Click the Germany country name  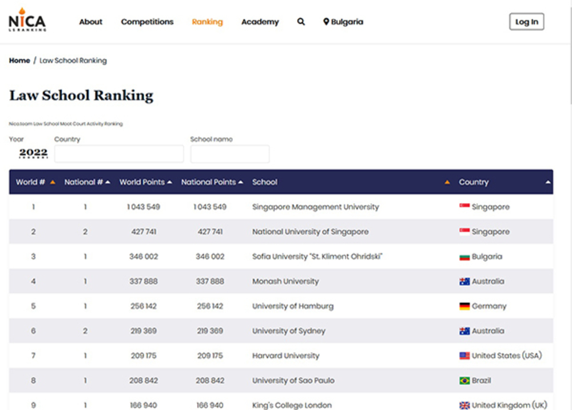(x=489, y=306)
